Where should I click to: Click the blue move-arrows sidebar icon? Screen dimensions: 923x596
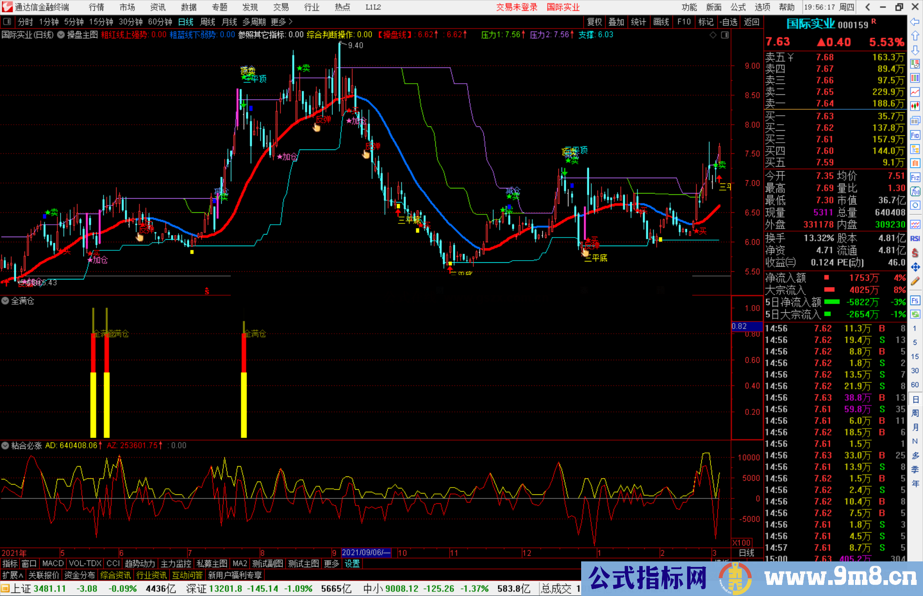coord(915,267)
